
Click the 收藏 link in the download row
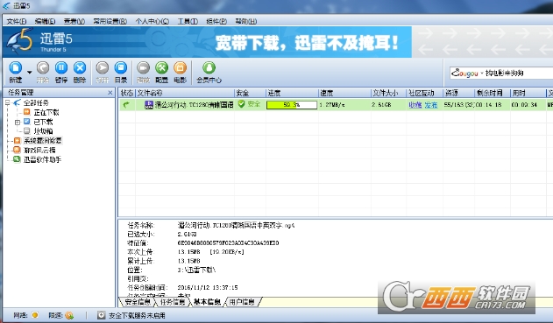tap(415, 105)
